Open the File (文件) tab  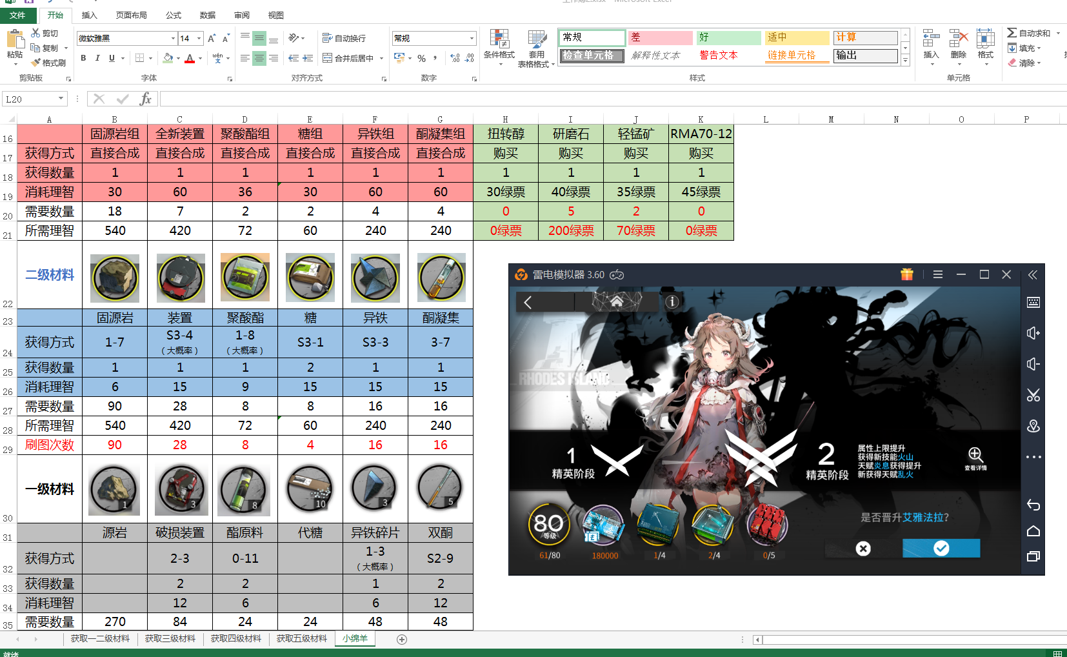(17, 15)
